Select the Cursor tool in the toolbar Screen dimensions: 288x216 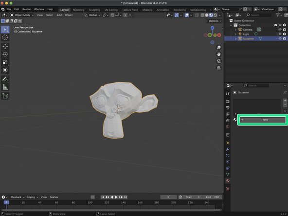click(5, 37)
